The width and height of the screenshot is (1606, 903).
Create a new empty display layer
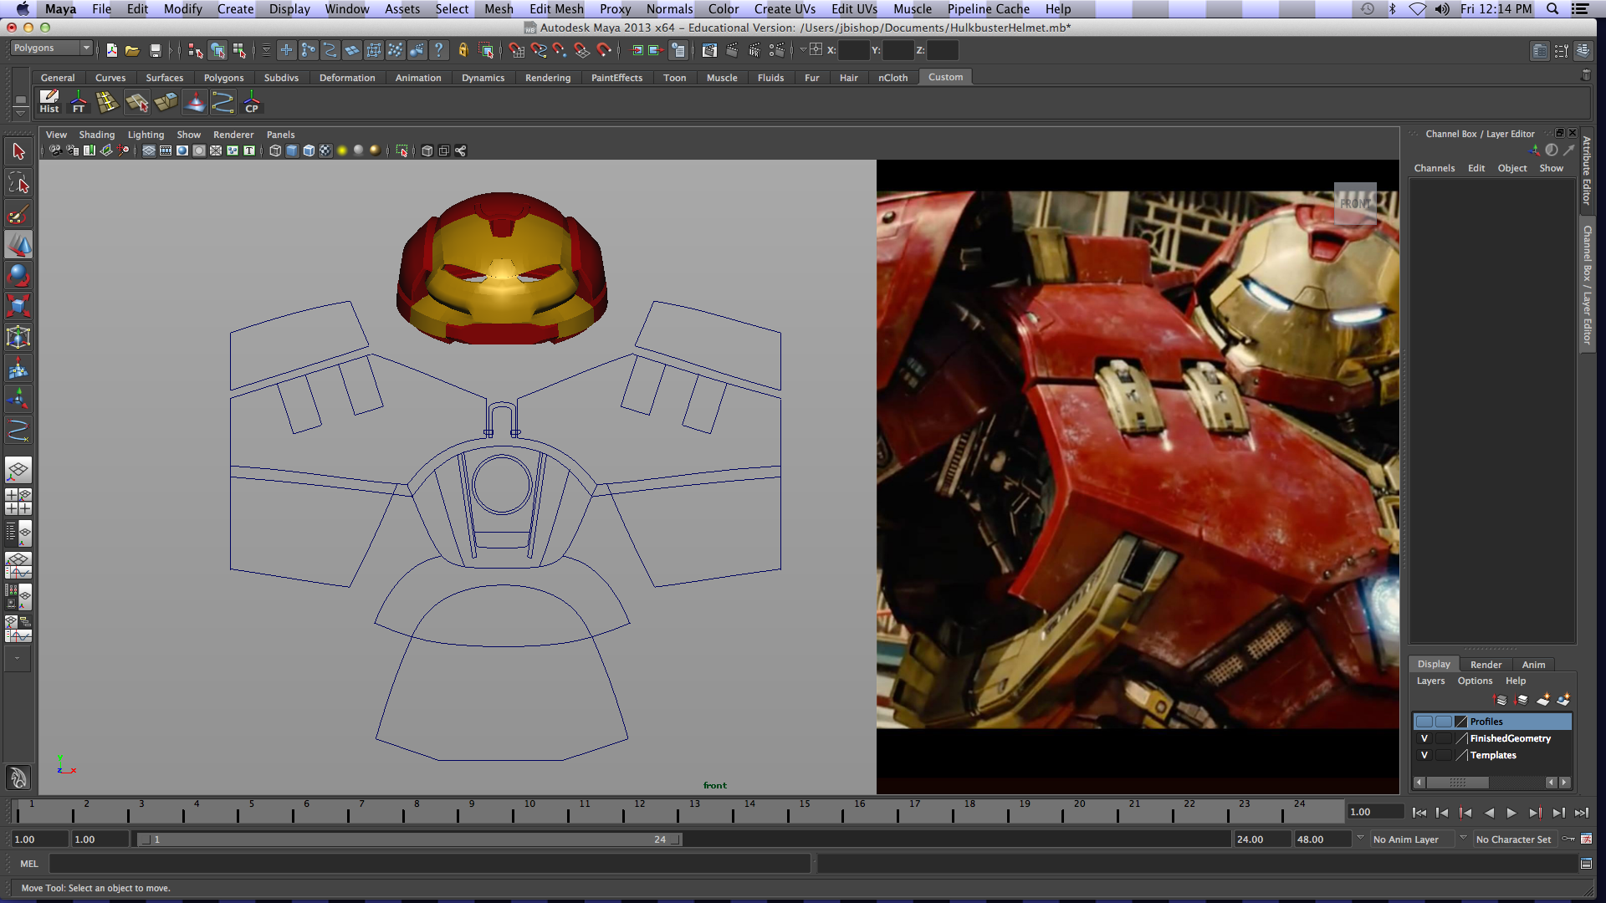1543,700
